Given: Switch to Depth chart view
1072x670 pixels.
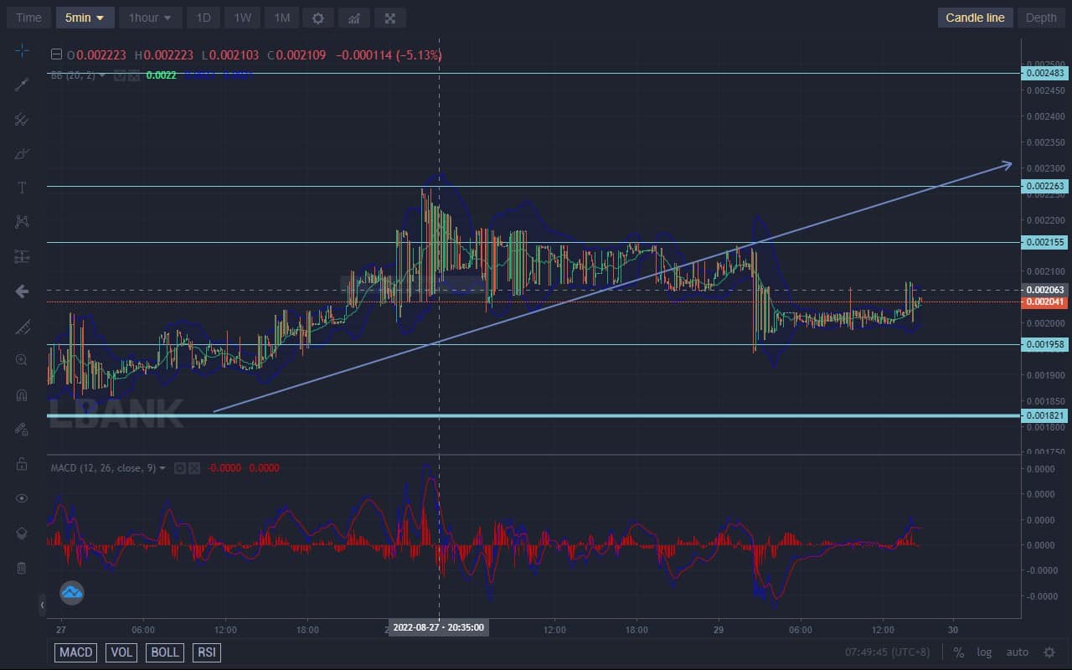Looking at the screenshot, I should click(1041, 18).
